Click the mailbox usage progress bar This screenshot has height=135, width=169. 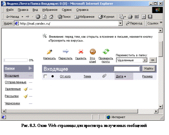coord(15,60)
